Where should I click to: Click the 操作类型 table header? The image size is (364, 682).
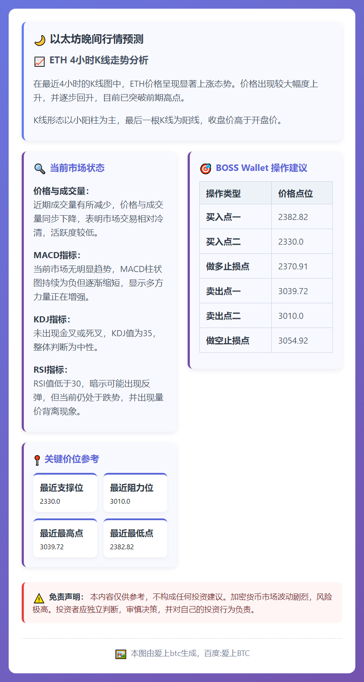(x=236, y=193)
